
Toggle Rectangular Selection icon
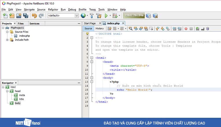(x=151, y=29)
